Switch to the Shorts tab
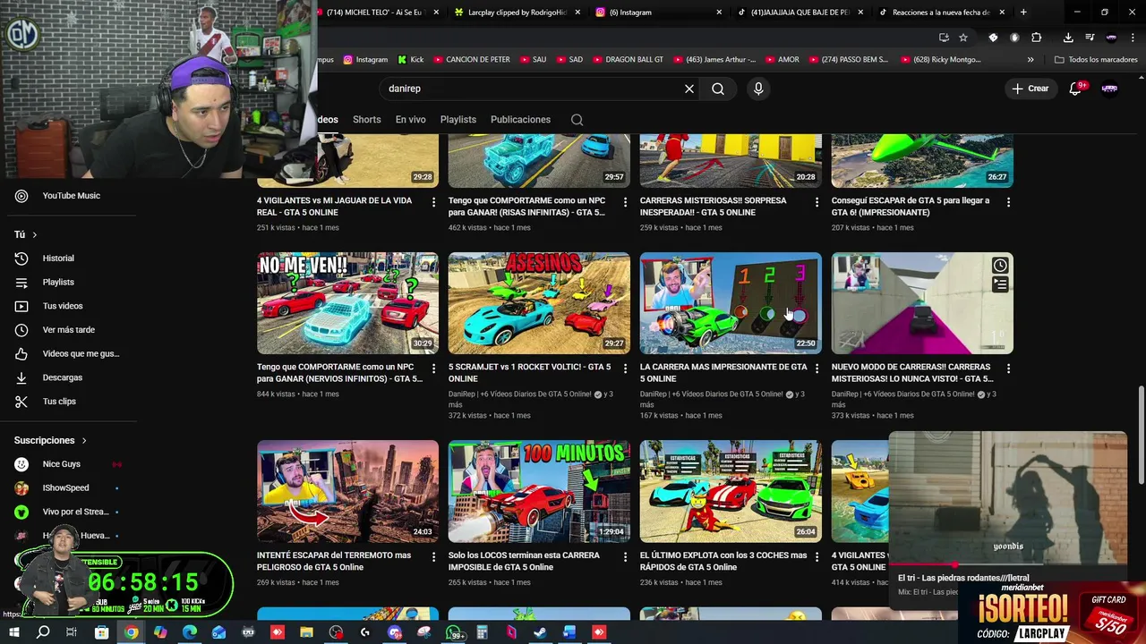The width and height of the screenshot is (1146, 644). (x=366, y=120)
